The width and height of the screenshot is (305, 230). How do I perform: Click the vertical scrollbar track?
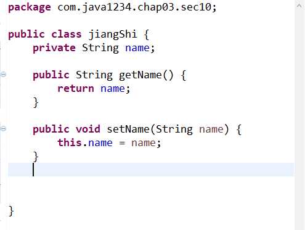tap(299, 119)
